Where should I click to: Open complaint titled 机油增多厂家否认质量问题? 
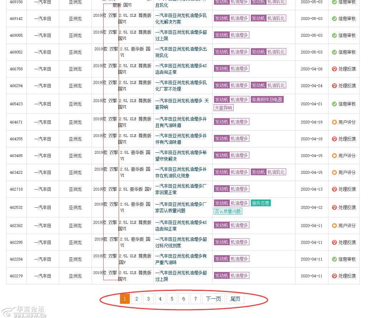click(x=181, y=207)
